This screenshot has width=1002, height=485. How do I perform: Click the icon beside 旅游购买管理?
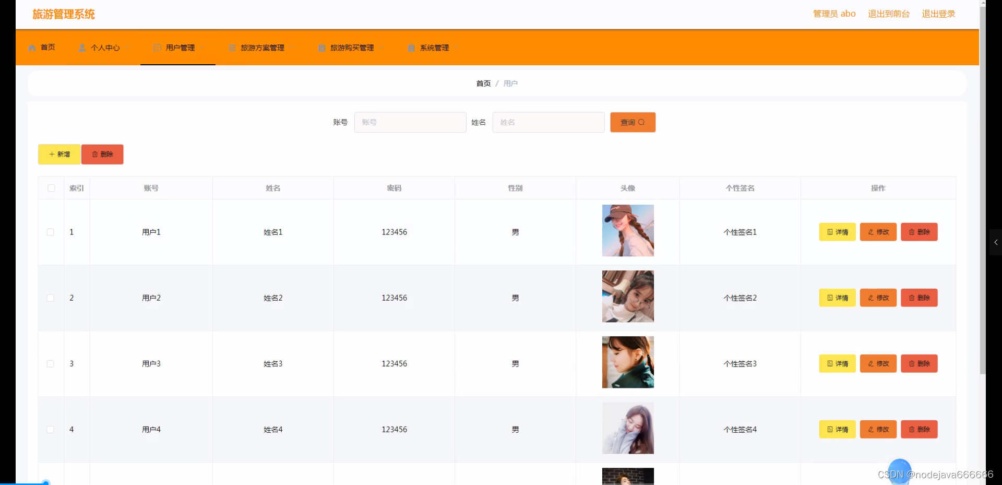pos(322,48)
